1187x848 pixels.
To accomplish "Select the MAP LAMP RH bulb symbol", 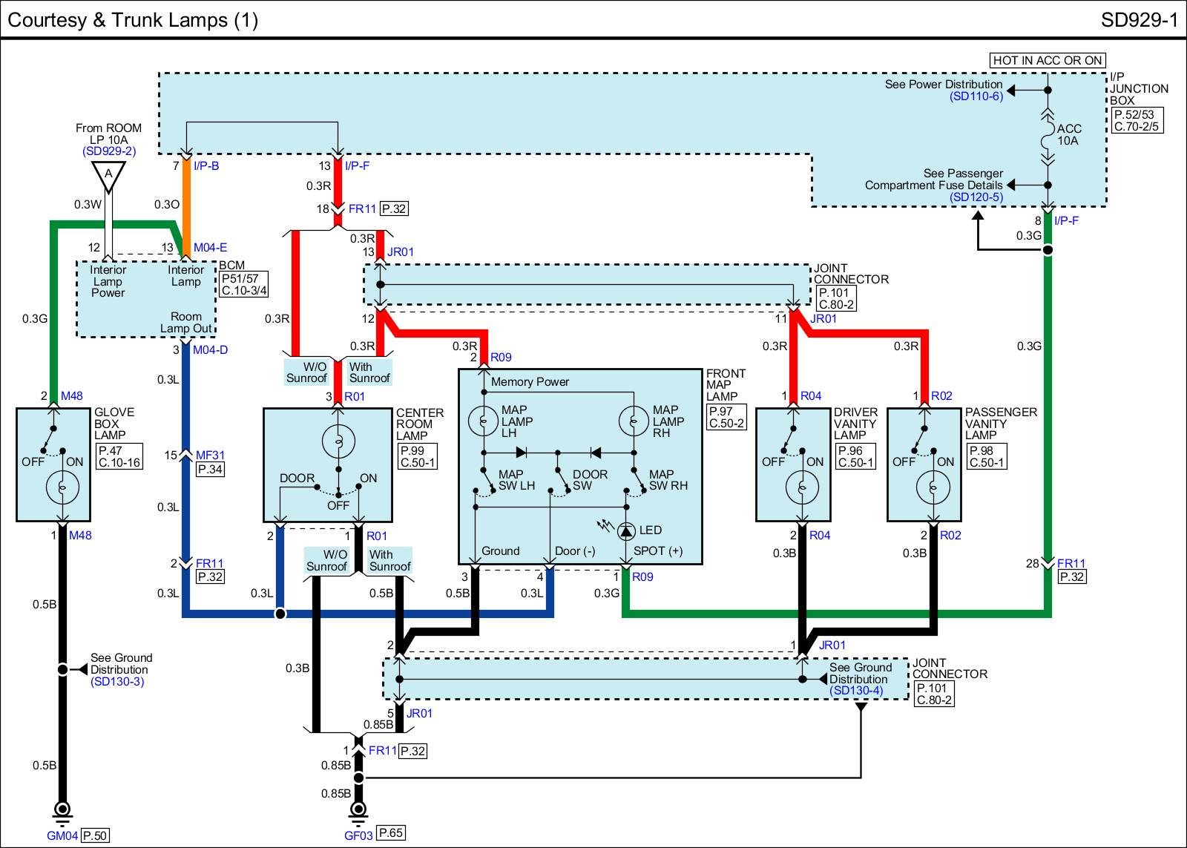I will (634, 421).
